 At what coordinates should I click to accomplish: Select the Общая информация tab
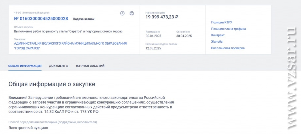click(25, 66)
